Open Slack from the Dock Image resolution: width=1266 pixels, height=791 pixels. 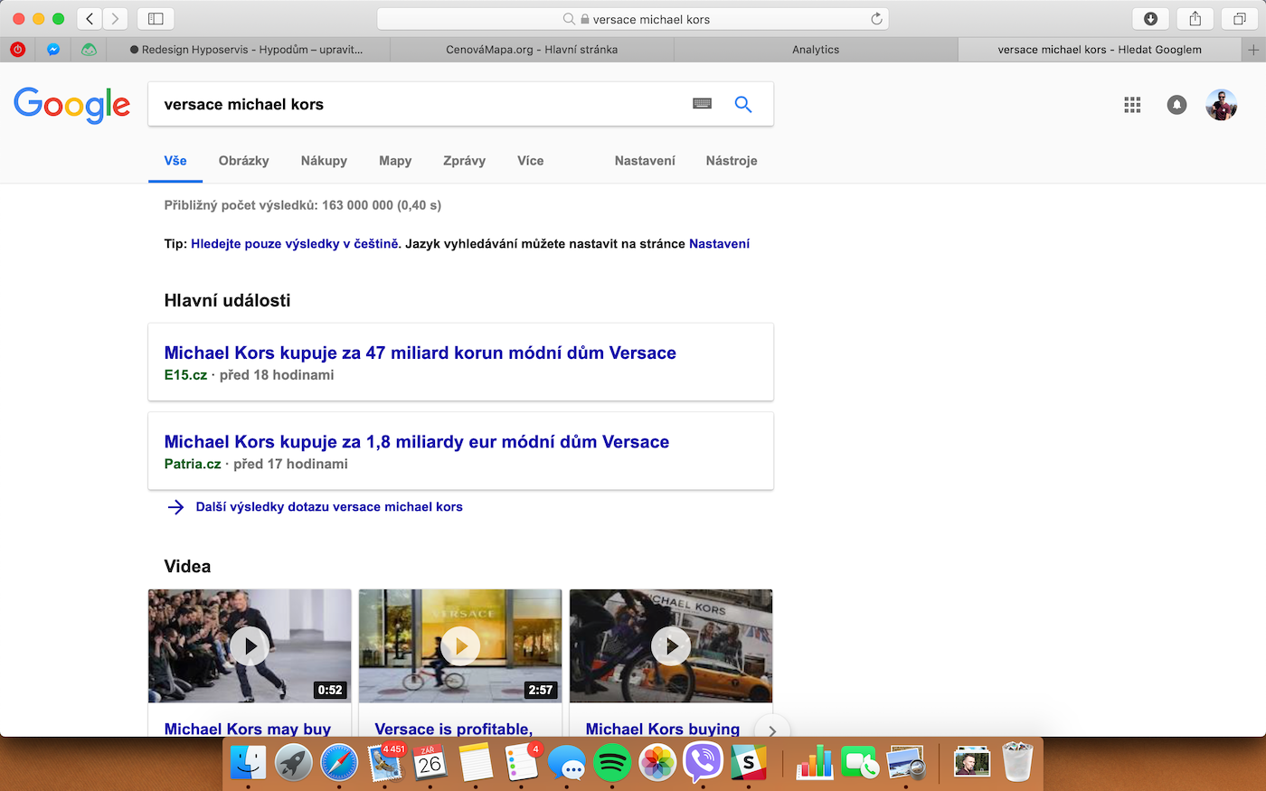pyautogui.click(x=749, y=763)
